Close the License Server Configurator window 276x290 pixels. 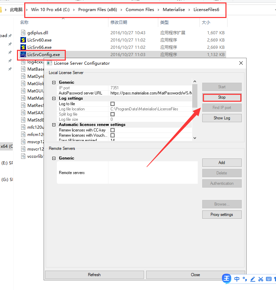tap(241, 63)
